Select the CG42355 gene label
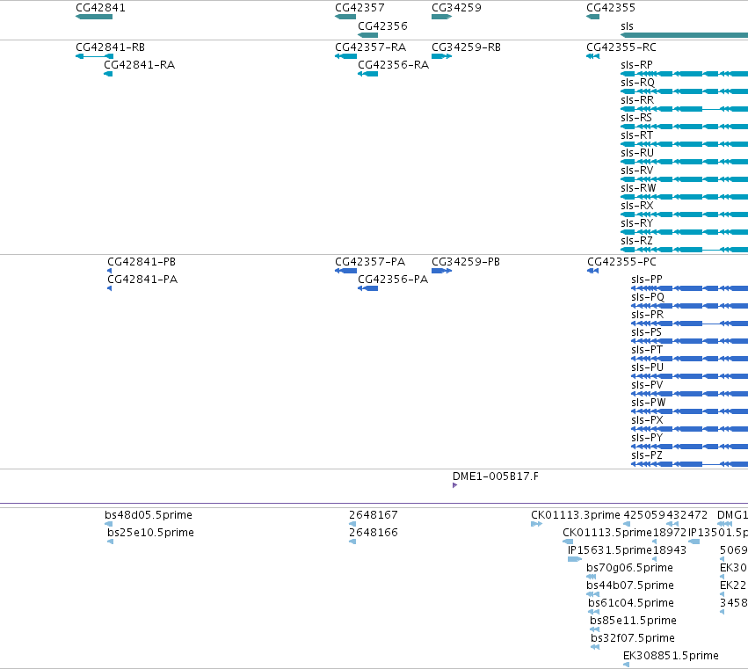Screen dimensions: 748x669 [x=611, y=8]
